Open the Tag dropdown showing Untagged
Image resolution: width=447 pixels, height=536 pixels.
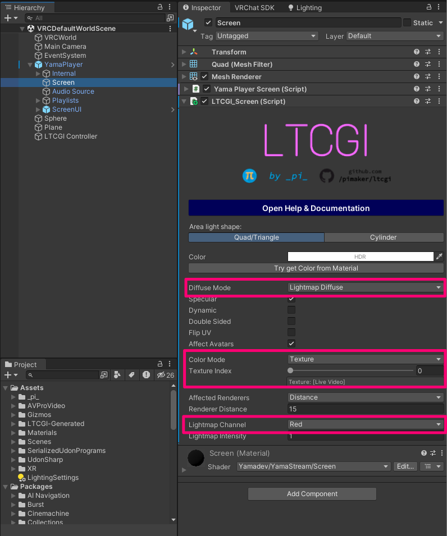coord(267,36)
